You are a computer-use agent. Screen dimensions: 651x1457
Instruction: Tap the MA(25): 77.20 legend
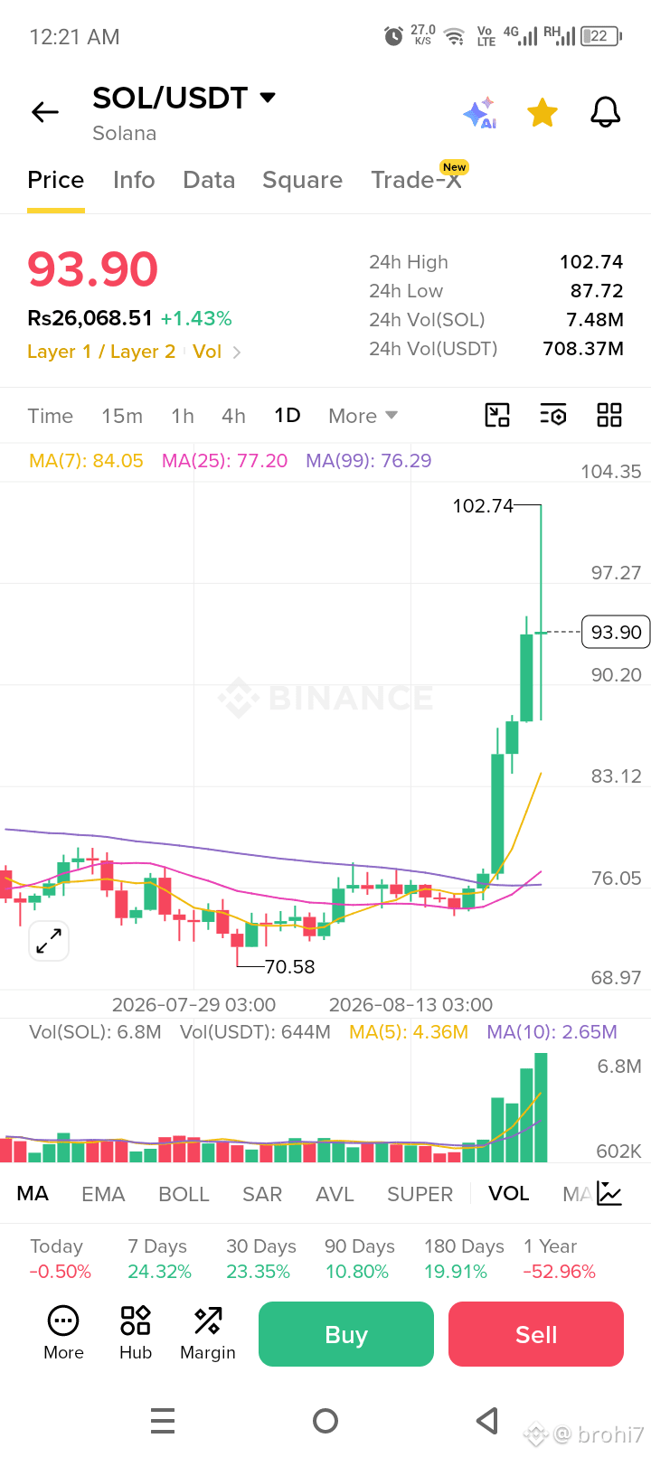point(224,461)
